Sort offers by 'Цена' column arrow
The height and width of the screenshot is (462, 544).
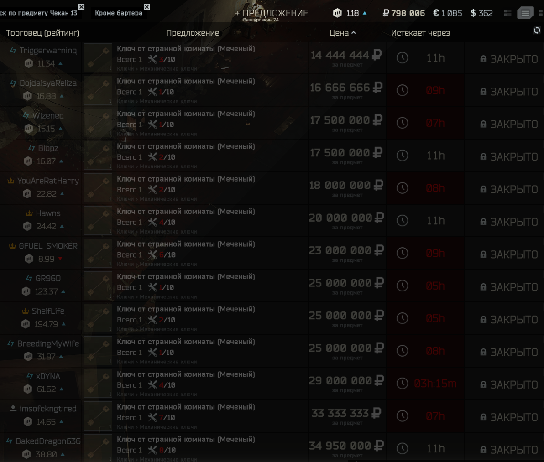[354, 33]
